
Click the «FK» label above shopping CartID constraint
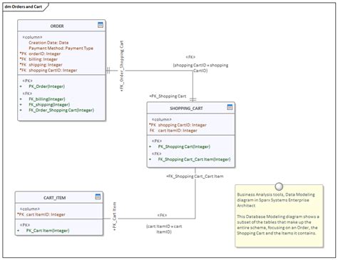(190, 57)
